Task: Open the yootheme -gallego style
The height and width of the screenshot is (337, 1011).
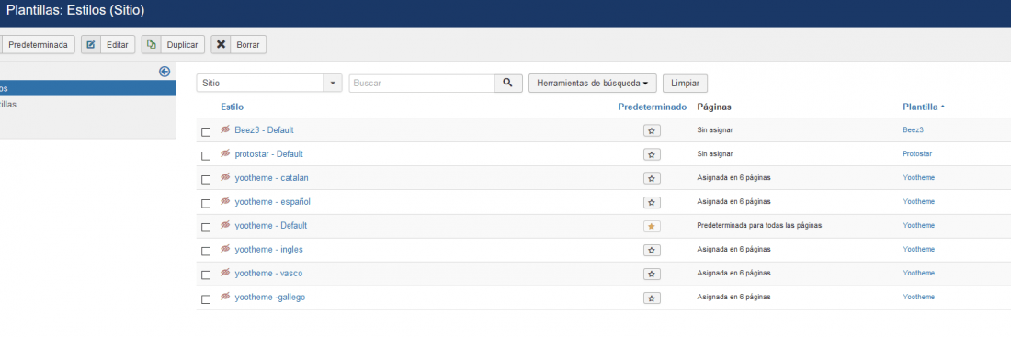Action: coord(270,297)
